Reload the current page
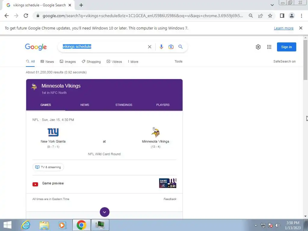 pos(26,16)
